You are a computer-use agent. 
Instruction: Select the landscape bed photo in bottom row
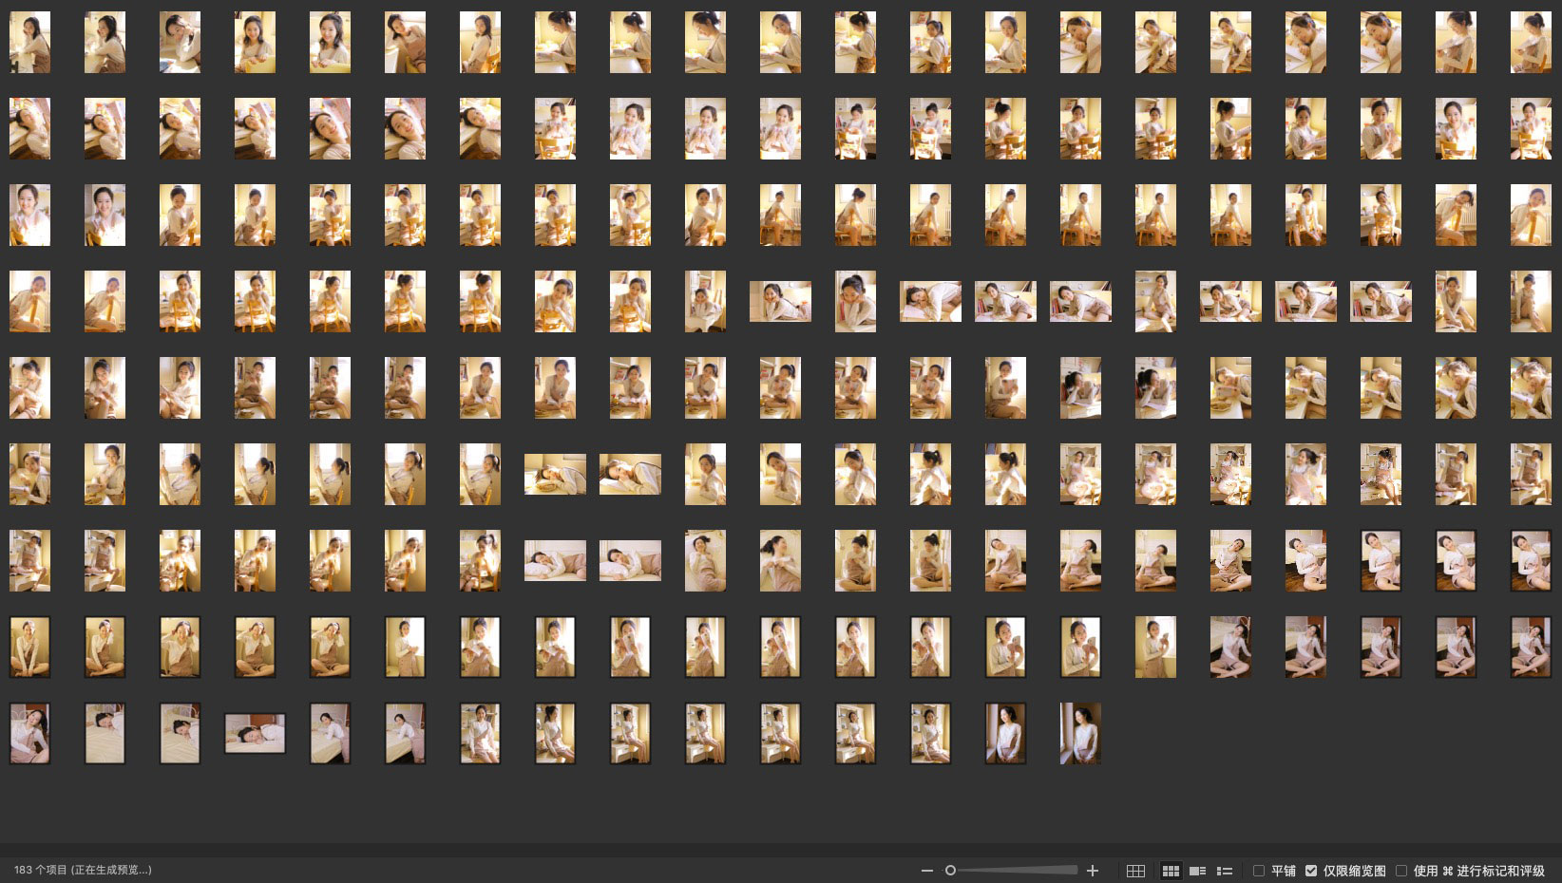tap(255, 733)
